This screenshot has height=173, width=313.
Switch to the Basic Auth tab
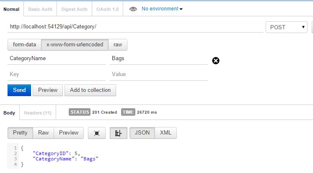click(x=40, y=9)
